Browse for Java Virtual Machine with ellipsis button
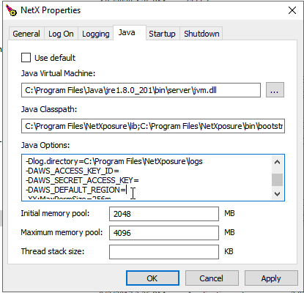This screenshot has height=293, width=304. click(x=275, y=90)
